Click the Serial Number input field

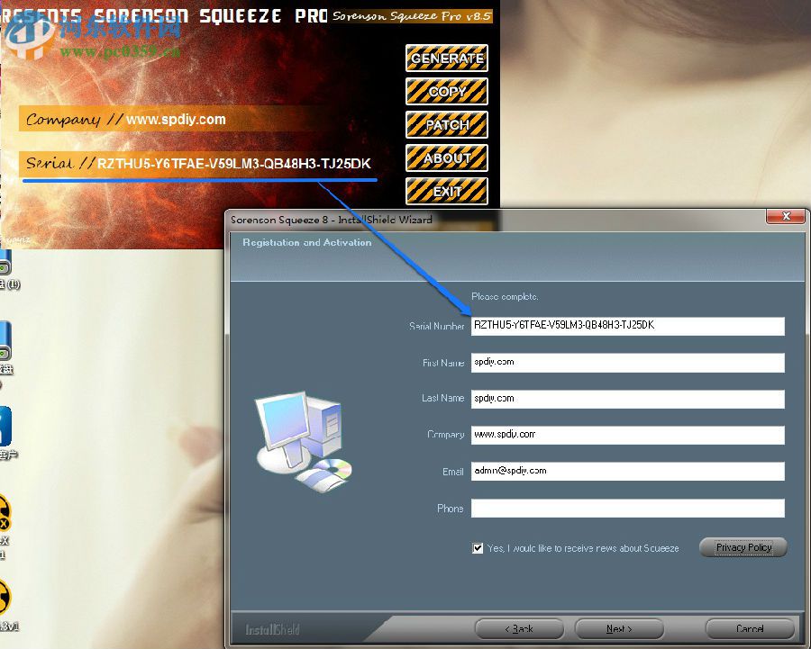point(627,326)
